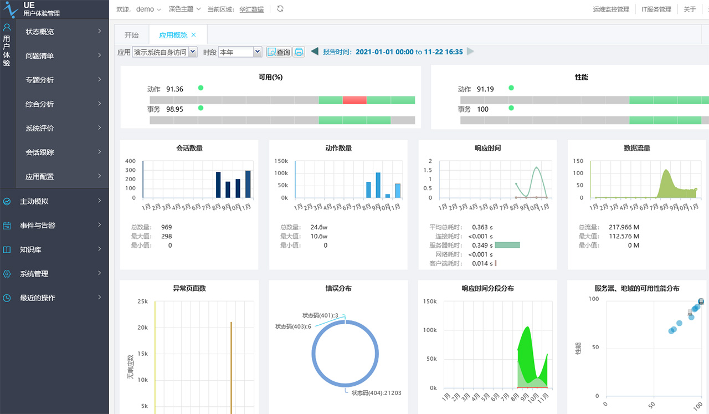Open the 事件与告警 menu
The height and width of the screenshot is (414, 709).
54,226
